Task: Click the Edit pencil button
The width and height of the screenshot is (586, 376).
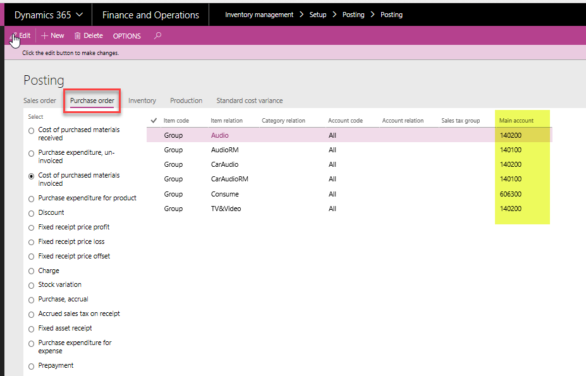Action: 21,36
